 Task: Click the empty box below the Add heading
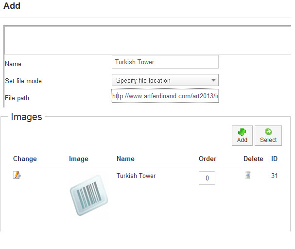pos(148,39)
